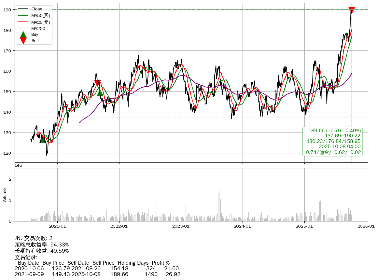The height and width of the screenshot is (280, 378).
Task: Click the green Buy triangle in the legend
Action: coord(23,35)
